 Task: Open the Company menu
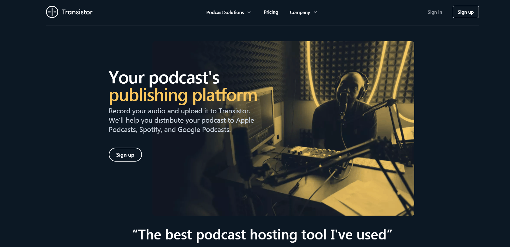click(x=303, y=12)
